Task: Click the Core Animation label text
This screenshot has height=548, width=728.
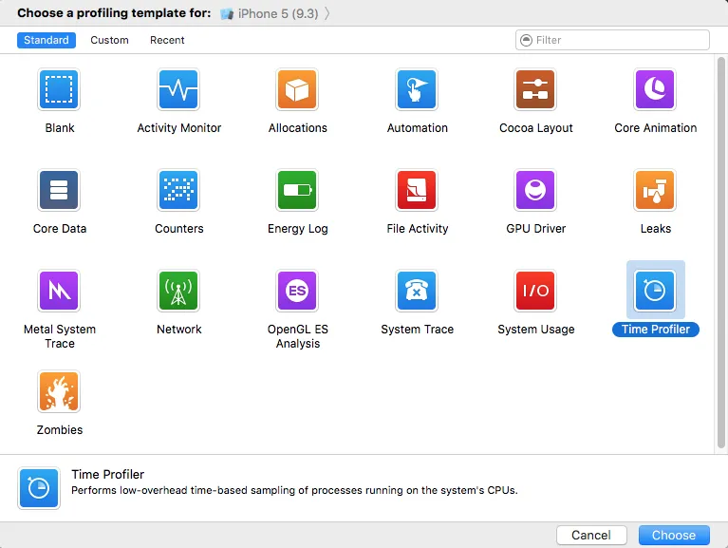Action: (656, 127)
